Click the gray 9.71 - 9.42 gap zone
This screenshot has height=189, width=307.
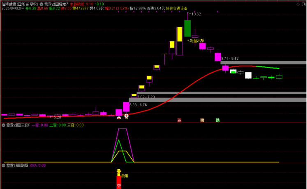pos(263,63)
